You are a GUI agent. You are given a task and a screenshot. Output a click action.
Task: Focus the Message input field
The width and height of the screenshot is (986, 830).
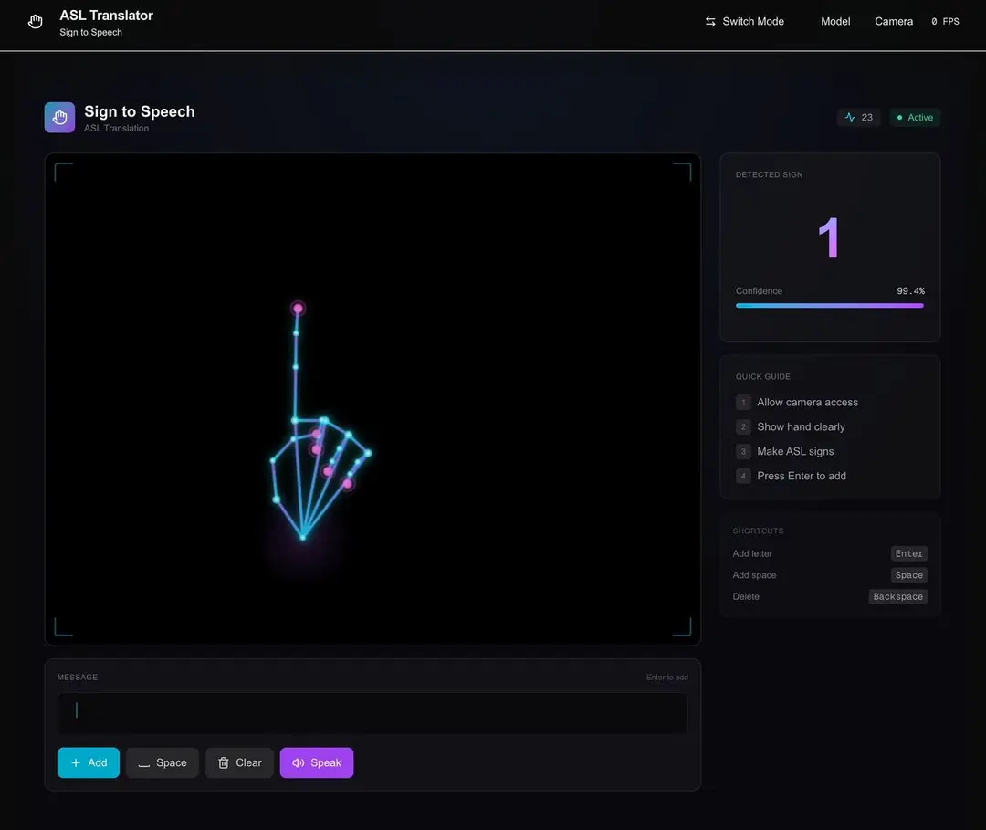[372, 713]
